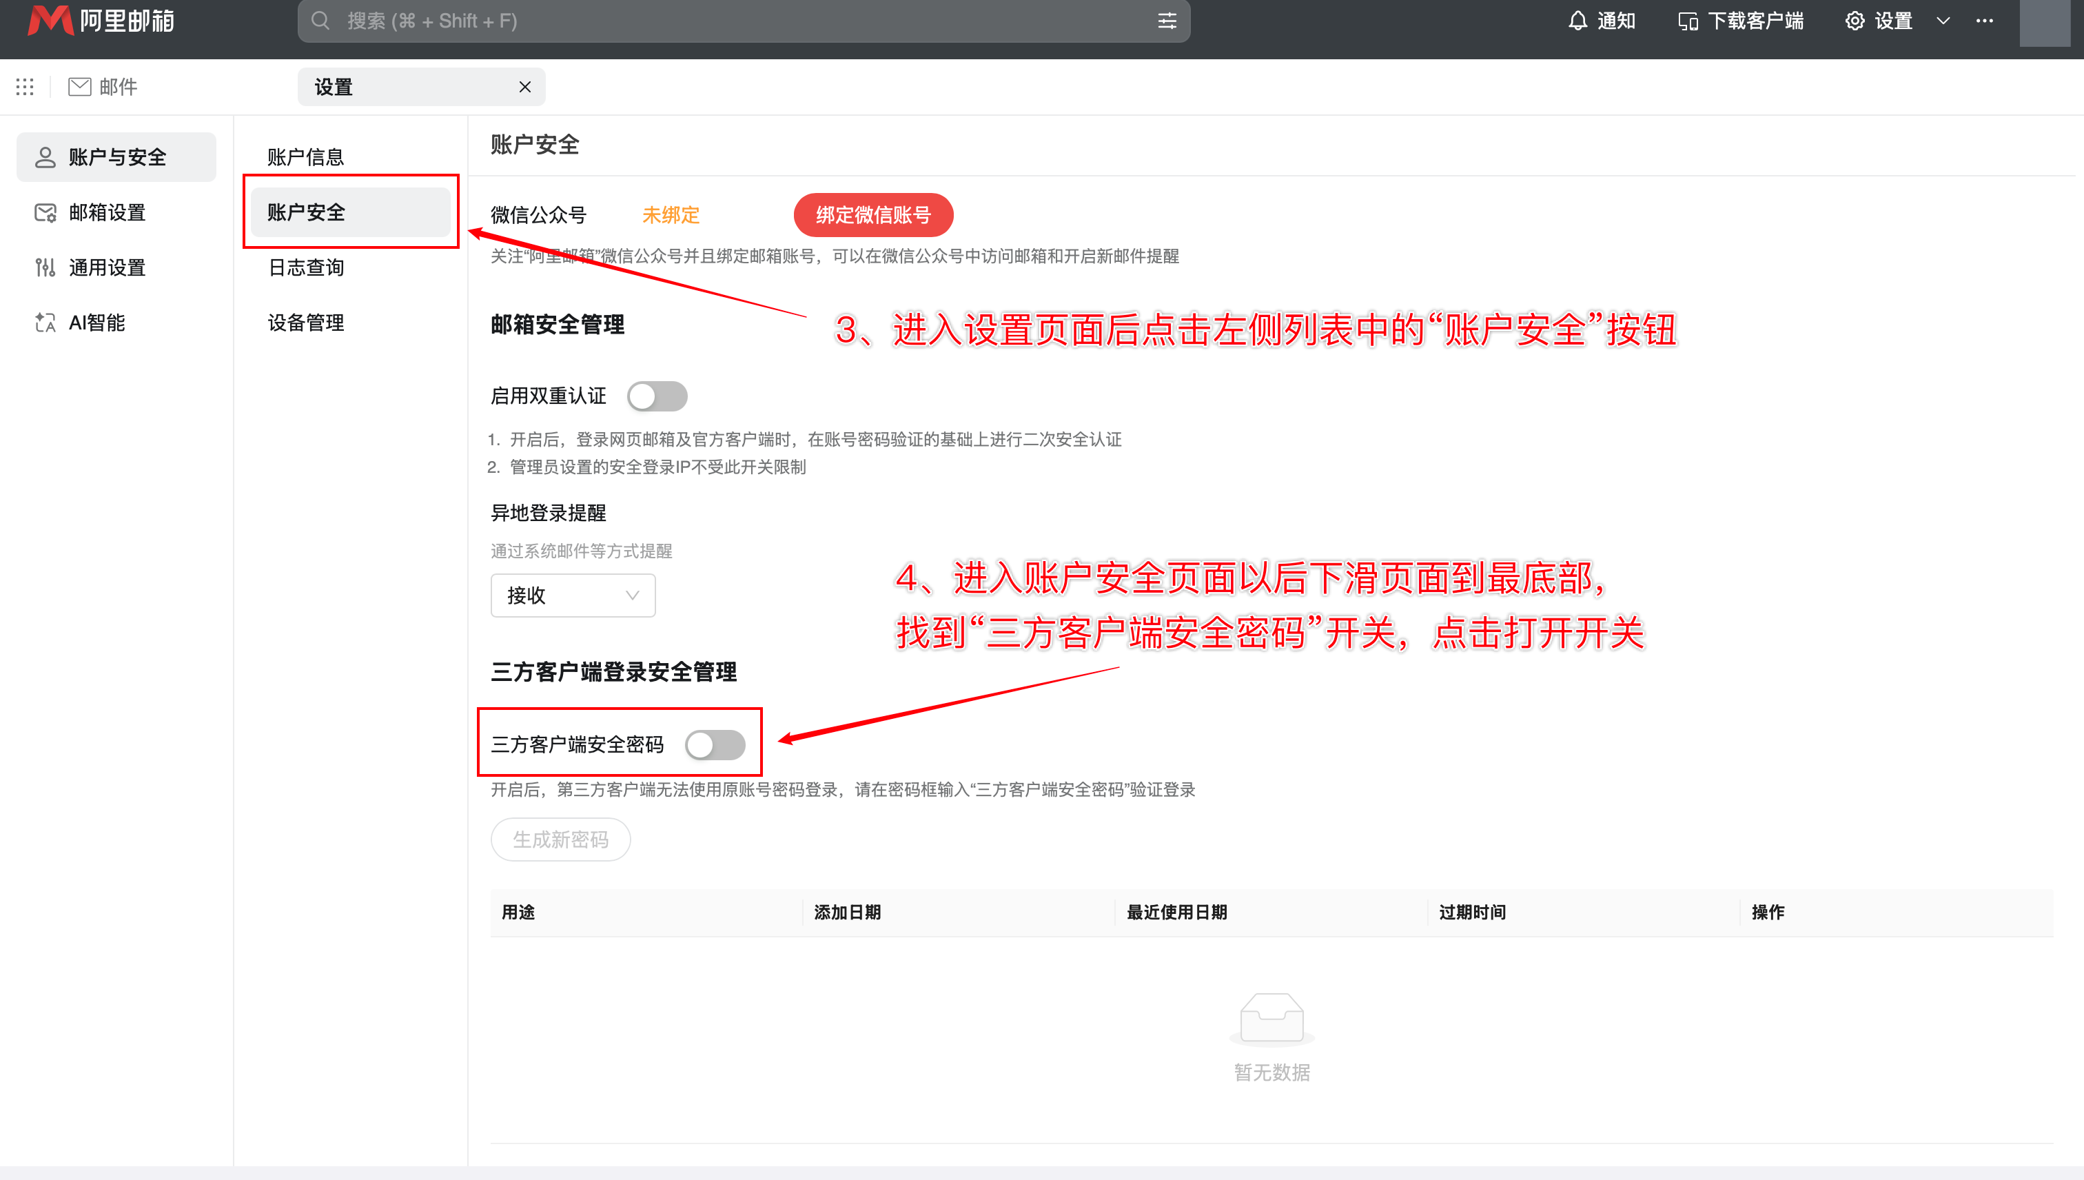Viewport: 2084px width, 1180px height.
Task: Close the 设置 tab
Action: tap(525, 87)
